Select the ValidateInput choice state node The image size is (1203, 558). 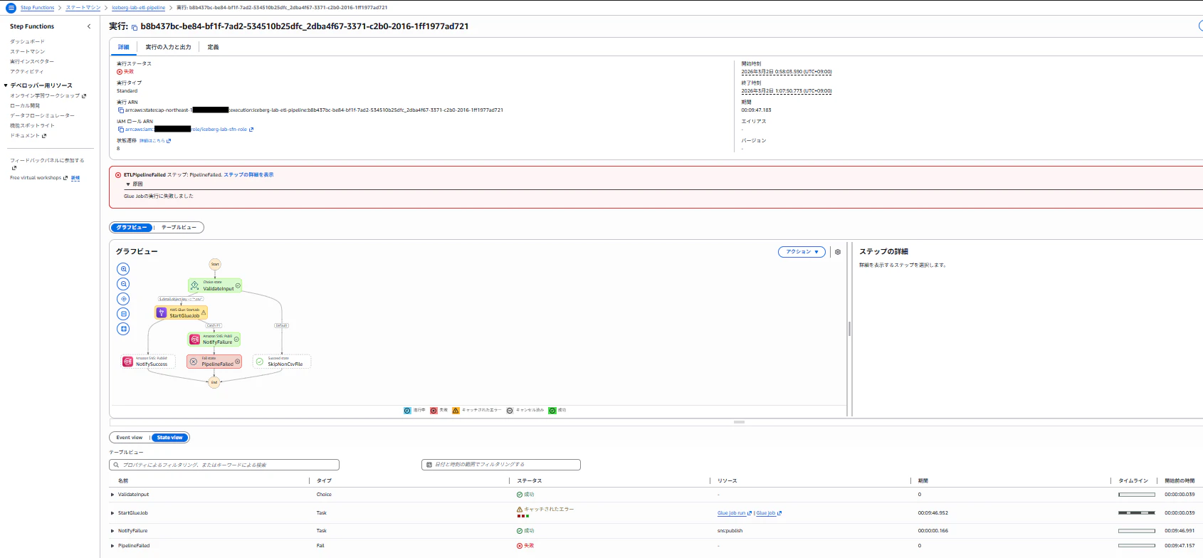click(214, 285)
